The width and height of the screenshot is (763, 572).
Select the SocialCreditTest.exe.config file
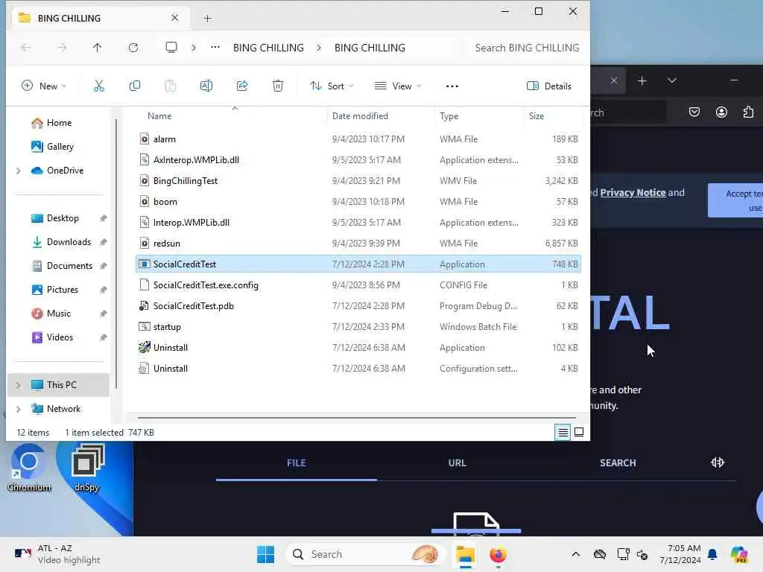pos(358,285)
